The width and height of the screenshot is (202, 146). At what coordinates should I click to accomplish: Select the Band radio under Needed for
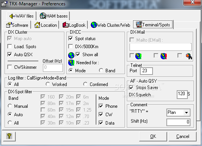point(101,70)
